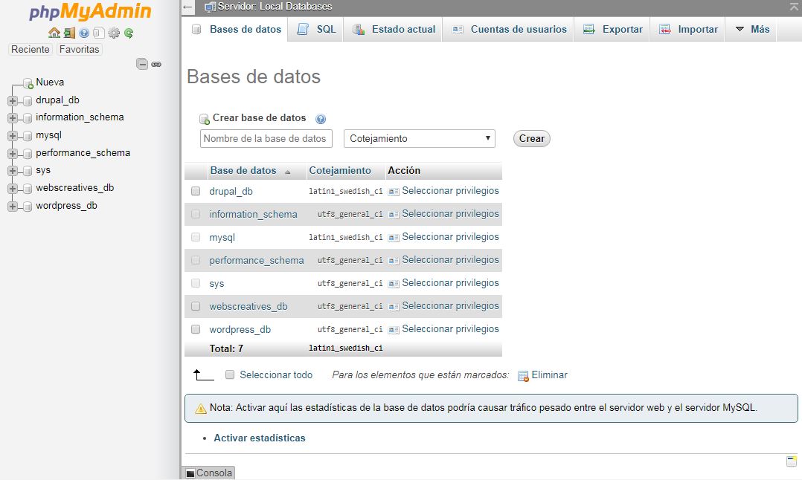The image size is (802, 480).
Task: Expand drupal_db in navigation tree
Action: tap(13, 101)
